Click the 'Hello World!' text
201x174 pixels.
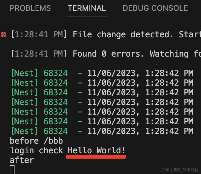point(96,150)
